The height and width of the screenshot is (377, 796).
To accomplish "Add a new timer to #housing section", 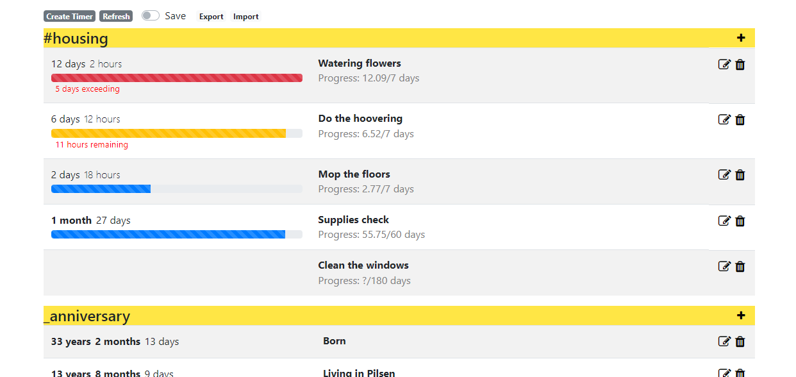I will [740, 38].
